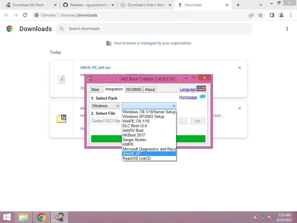Close the Downloads tab
Viewport: 297px width, 223px height.
[x=227, y=5]
